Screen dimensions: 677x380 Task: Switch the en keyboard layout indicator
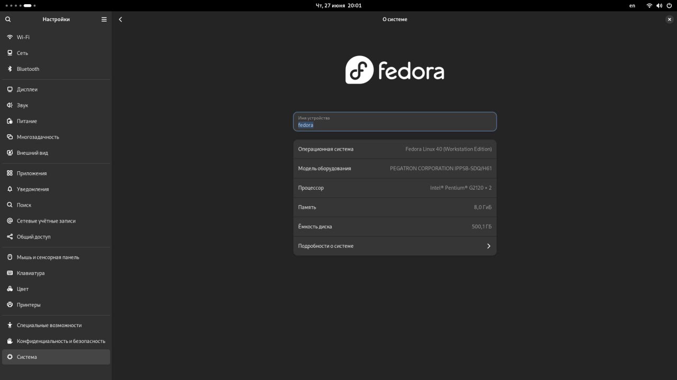point(632,5)
